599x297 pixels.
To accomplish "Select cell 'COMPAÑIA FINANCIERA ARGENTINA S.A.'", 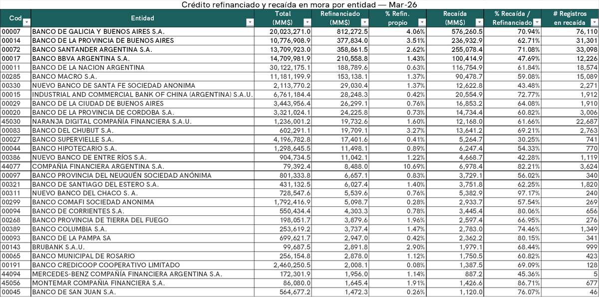I will pyautogui.click(x=143, y=166).
